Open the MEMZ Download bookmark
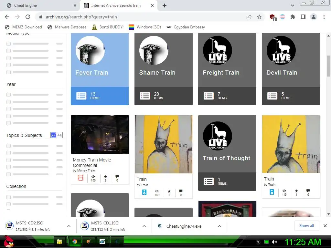 23,27
